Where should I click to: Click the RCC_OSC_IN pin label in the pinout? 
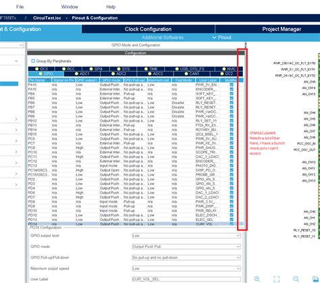(306, 144)
